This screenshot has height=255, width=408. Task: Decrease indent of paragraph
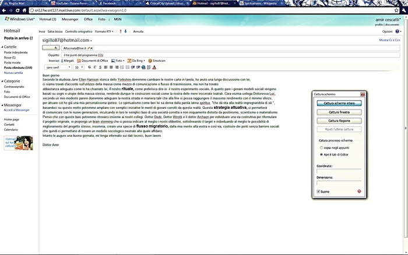click(133, 68)
